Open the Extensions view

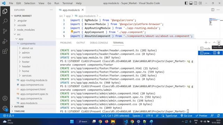click(5, 51)
